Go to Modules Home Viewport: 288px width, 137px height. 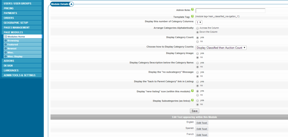[23, 36]
